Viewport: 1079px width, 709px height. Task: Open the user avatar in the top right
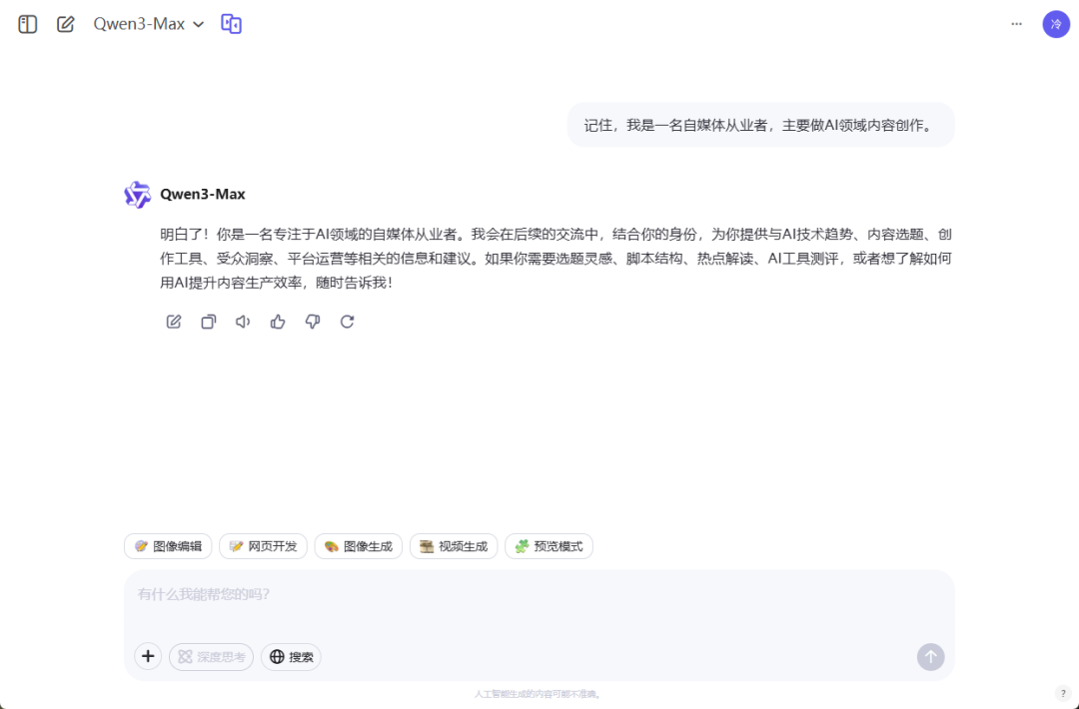point(1056,23)
